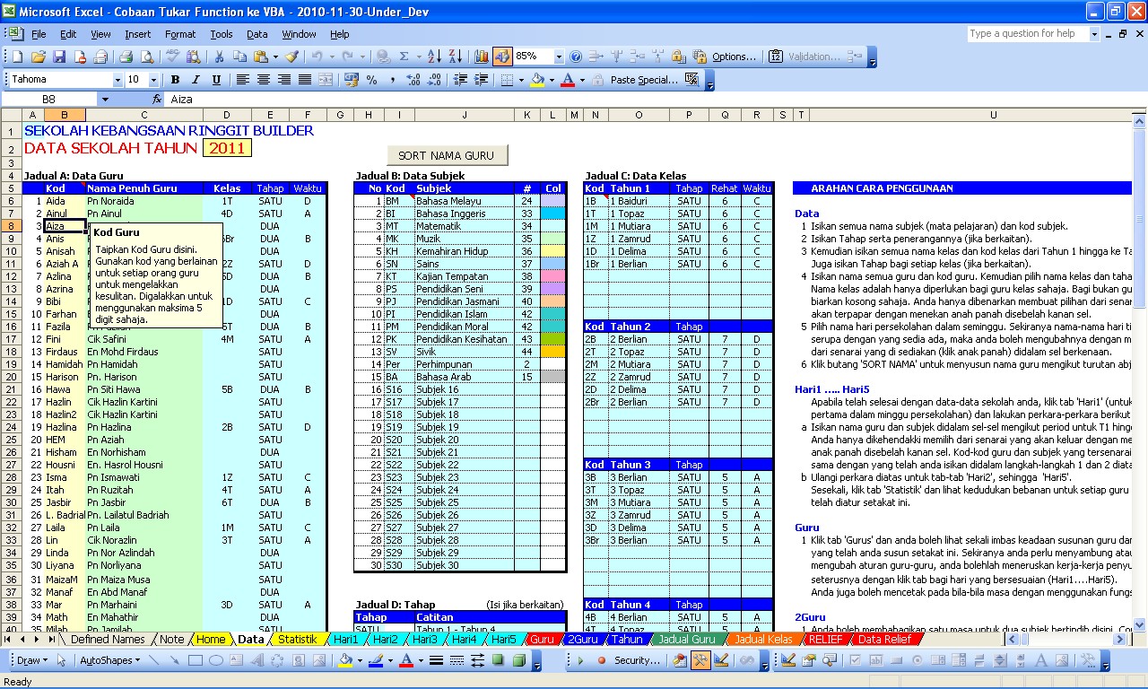Open the Name Box dropdown arrow

click(105, 100)
